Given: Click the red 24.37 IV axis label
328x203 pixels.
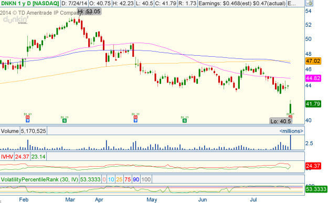Looking at the screenshot, I should [313, 166].
